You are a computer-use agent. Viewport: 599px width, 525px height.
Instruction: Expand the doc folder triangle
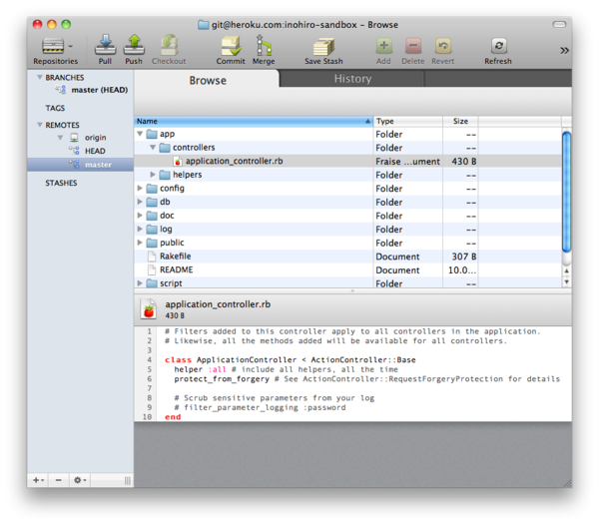[x=140, y=216]
